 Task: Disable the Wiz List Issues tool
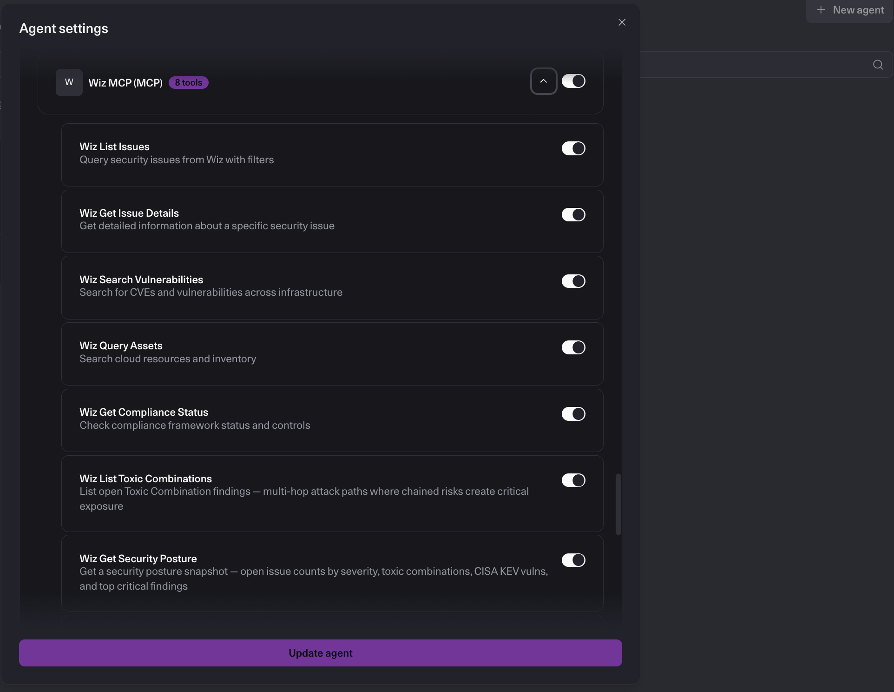coord(573,148)
